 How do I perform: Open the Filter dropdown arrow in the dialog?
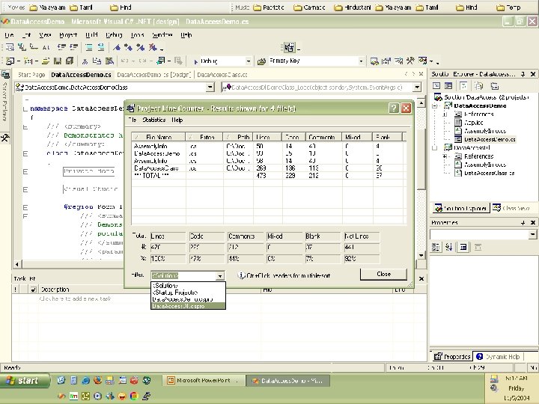[219, 275]
